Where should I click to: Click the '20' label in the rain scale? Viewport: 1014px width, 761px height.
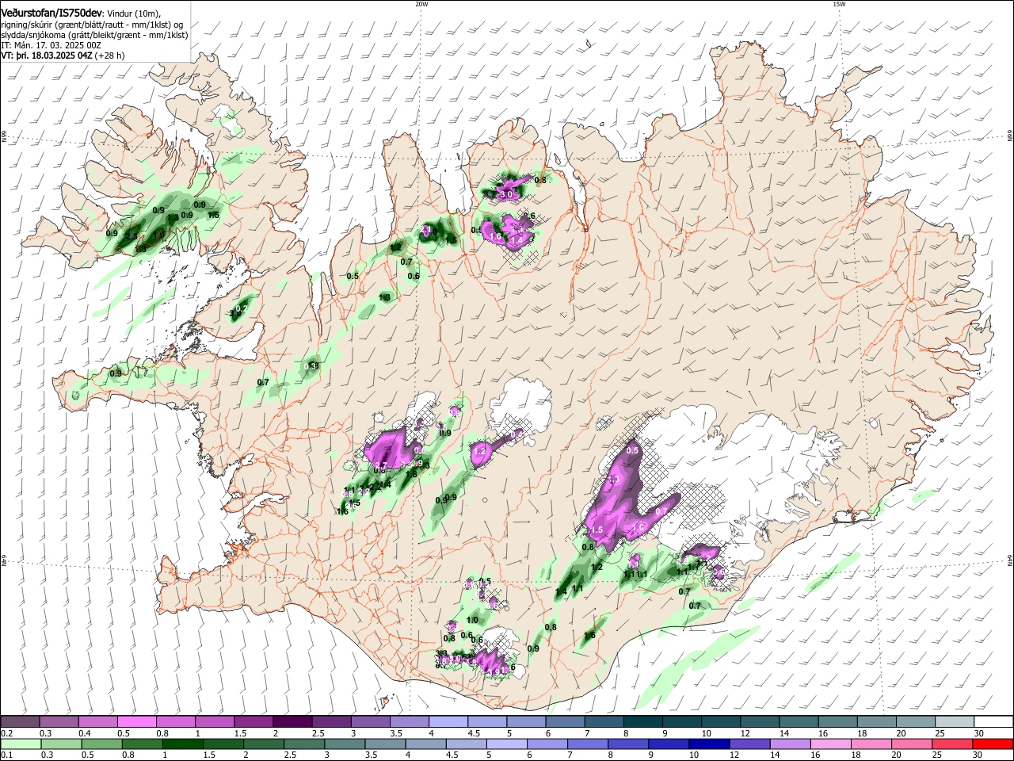896,755
